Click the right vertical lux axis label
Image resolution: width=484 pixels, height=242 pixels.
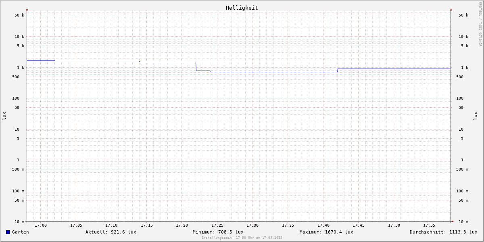click(476, 116)
